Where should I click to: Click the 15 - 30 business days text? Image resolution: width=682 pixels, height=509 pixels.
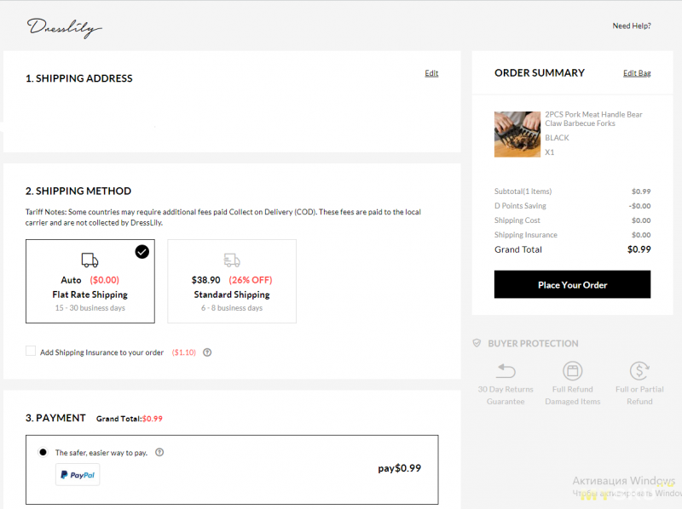coord(90,308)
